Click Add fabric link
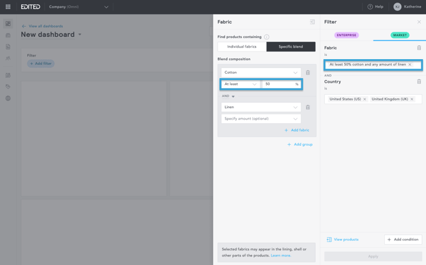 [x=297, y=130]
